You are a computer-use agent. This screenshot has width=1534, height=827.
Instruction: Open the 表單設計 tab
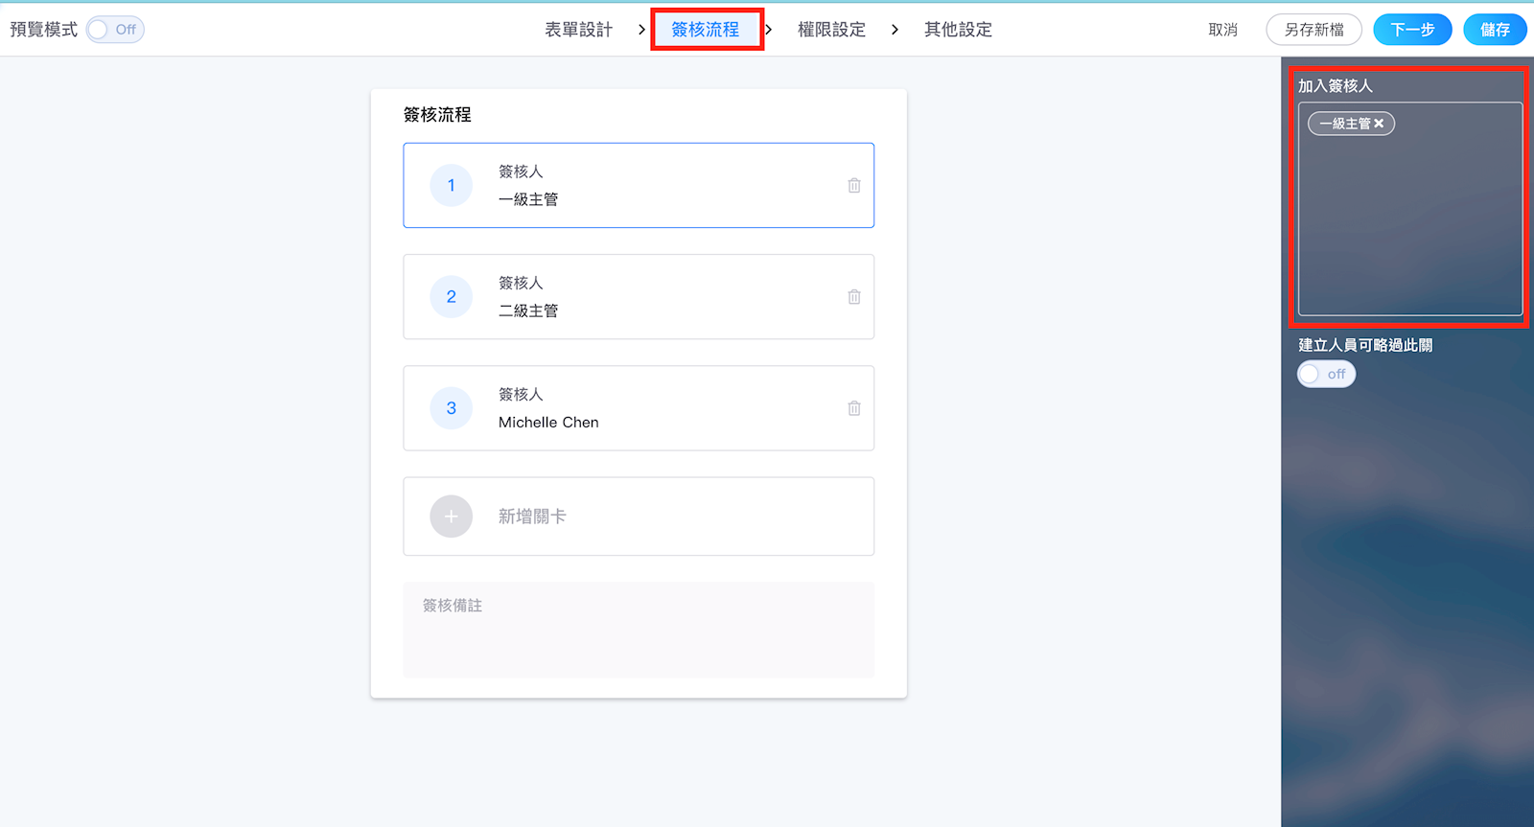(578, 30)
